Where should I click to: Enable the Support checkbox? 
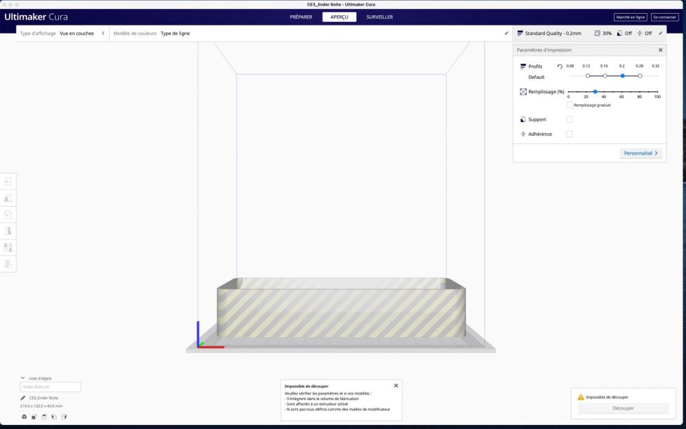[569, 119]
